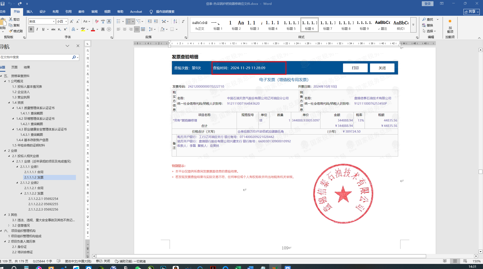483x269 pixels.
Task: Toggle Justify paragraph alignment
Action: (137, 29)
